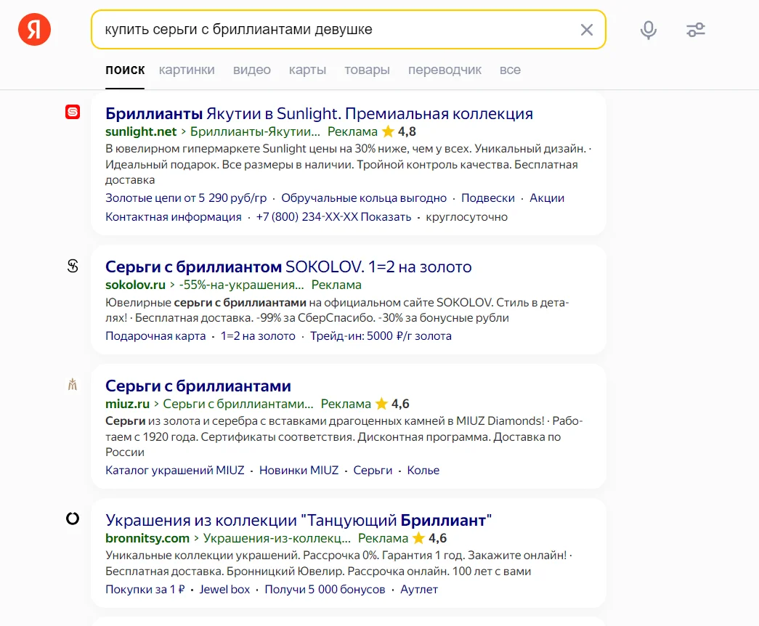Open the переводчик tab

(x=445, y=70)
